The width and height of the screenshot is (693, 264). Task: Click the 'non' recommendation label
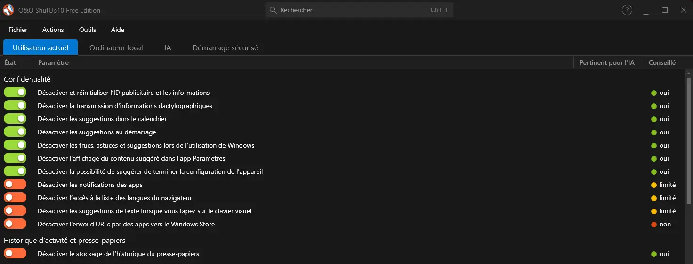pyautogui.click(x=665, y=224)
